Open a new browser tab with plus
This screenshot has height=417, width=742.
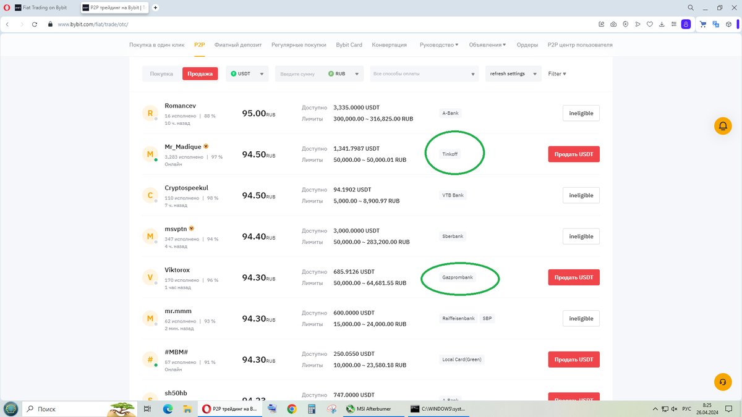155,7
